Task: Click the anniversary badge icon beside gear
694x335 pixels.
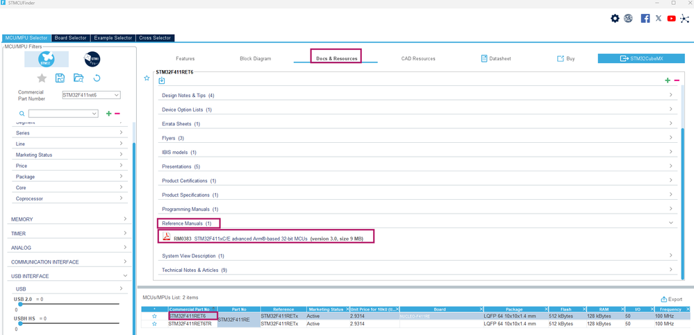Action: 629,18
